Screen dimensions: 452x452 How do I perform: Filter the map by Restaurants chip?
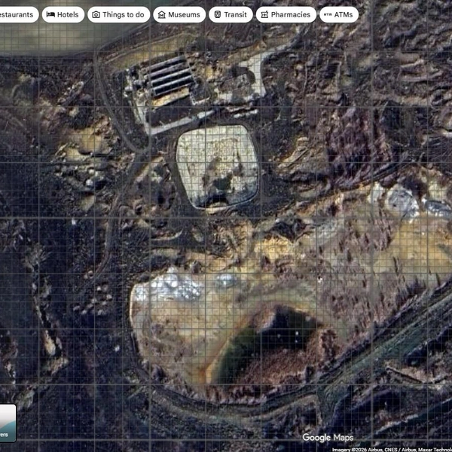click(17, 14)
